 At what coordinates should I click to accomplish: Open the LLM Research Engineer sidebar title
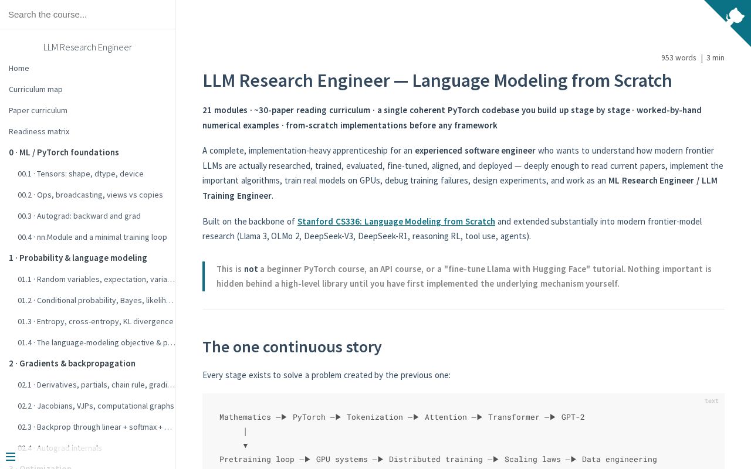tap(87, 47)
